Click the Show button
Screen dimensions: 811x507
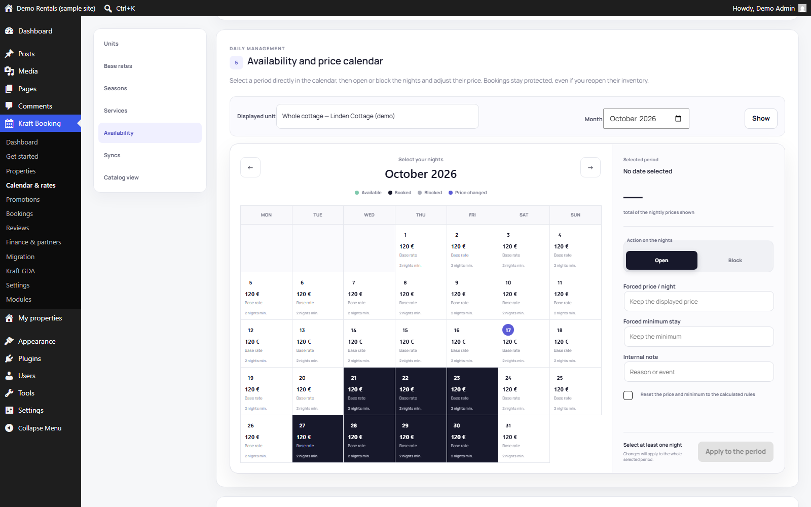(761, 119)
